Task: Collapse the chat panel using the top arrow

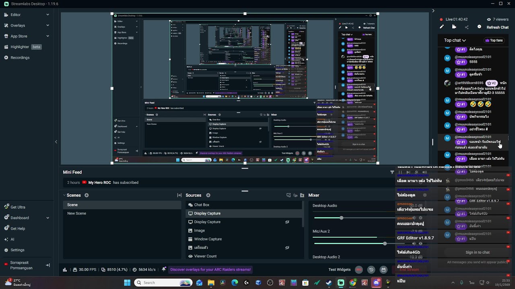Action: point(433,11)
